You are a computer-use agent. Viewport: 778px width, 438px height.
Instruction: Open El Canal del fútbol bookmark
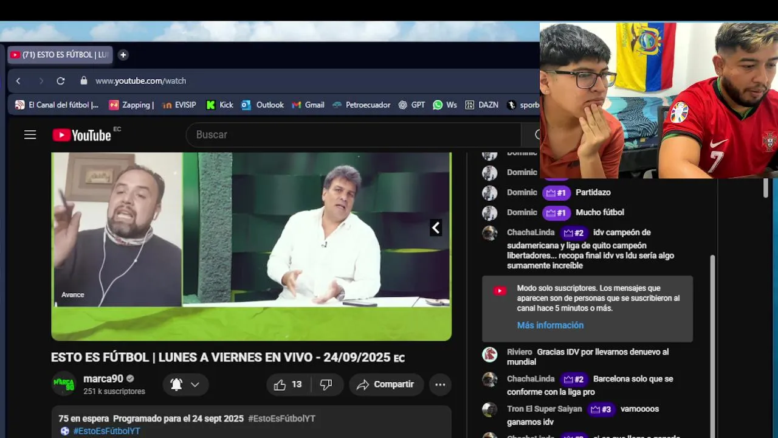click(57, 105)
